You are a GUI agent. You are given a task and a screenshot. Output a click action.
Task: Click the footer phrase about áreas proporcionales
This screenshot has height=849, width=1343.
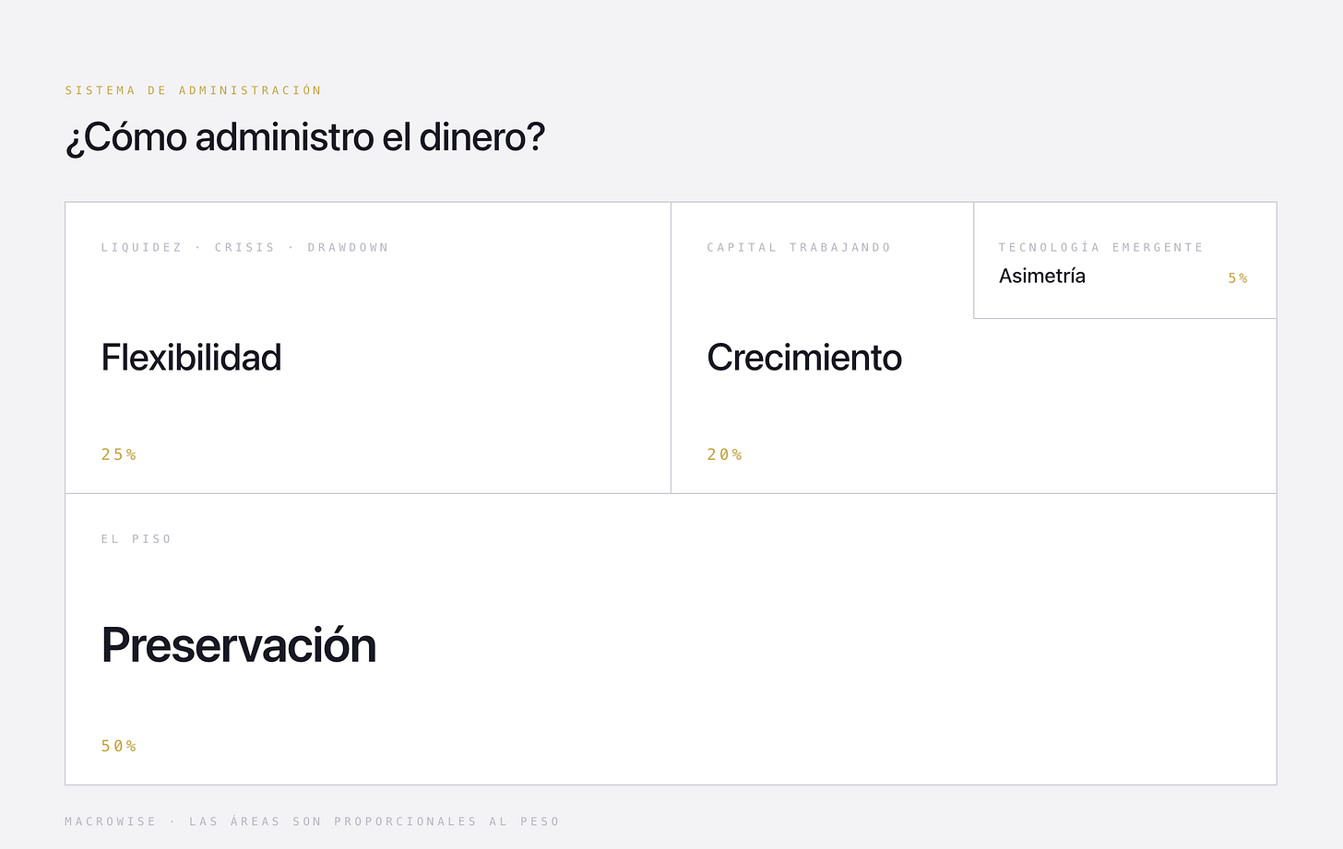374,821
